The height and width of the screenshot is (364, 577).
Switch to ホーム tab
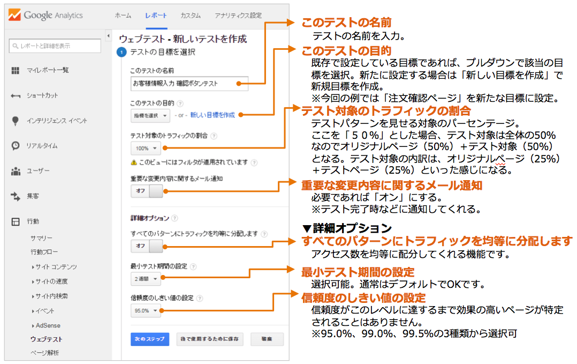point(123,16)
